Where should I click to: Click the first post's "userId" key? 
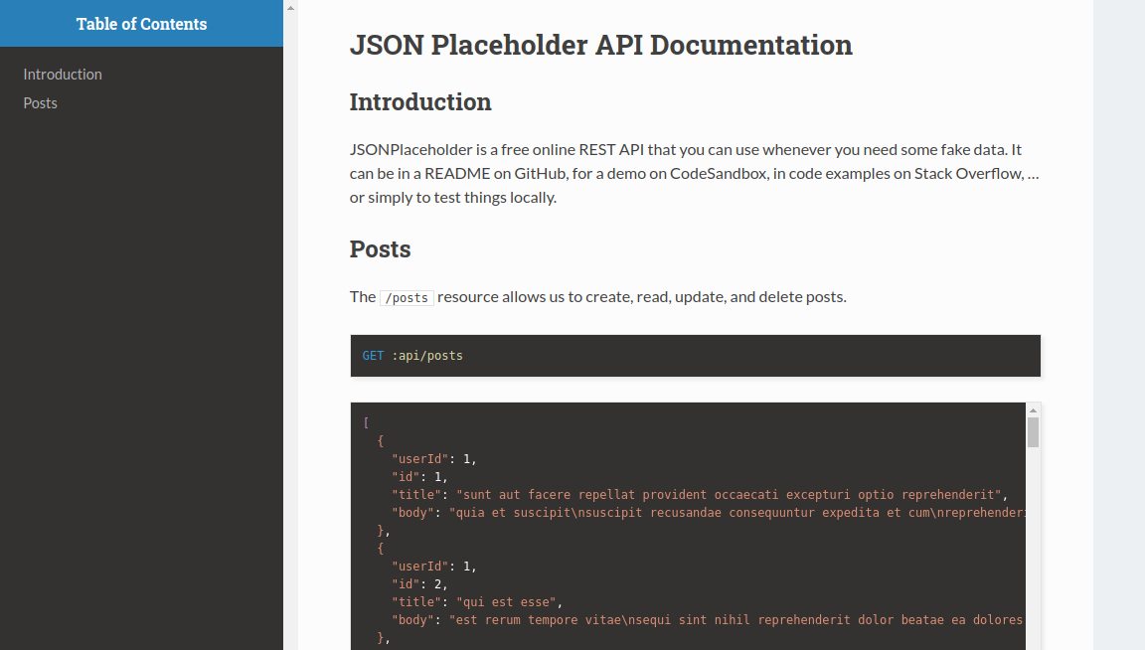point(419,459)
